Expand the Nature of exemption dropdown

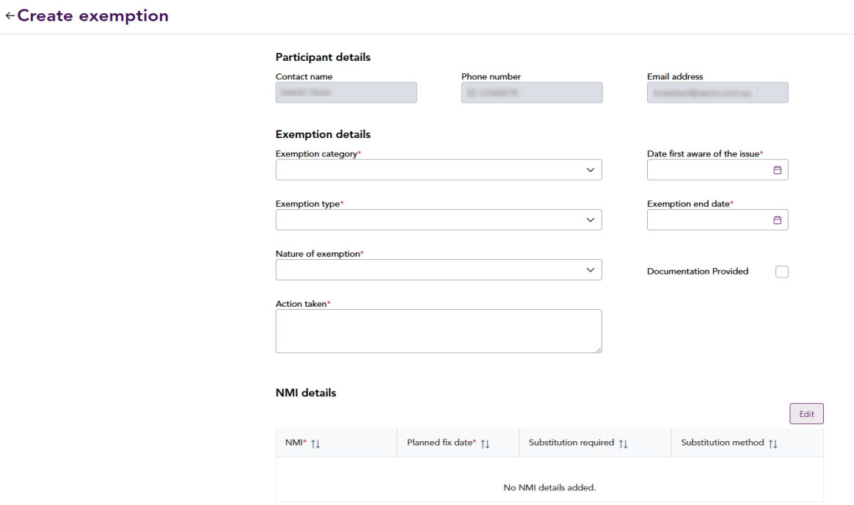(590, 270)
